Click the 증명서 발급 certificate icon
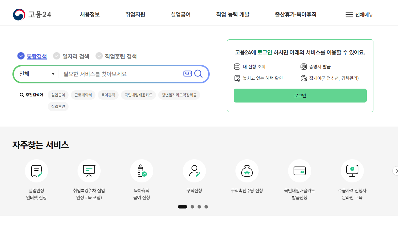398x225 pixels. (x=303, y=67)
